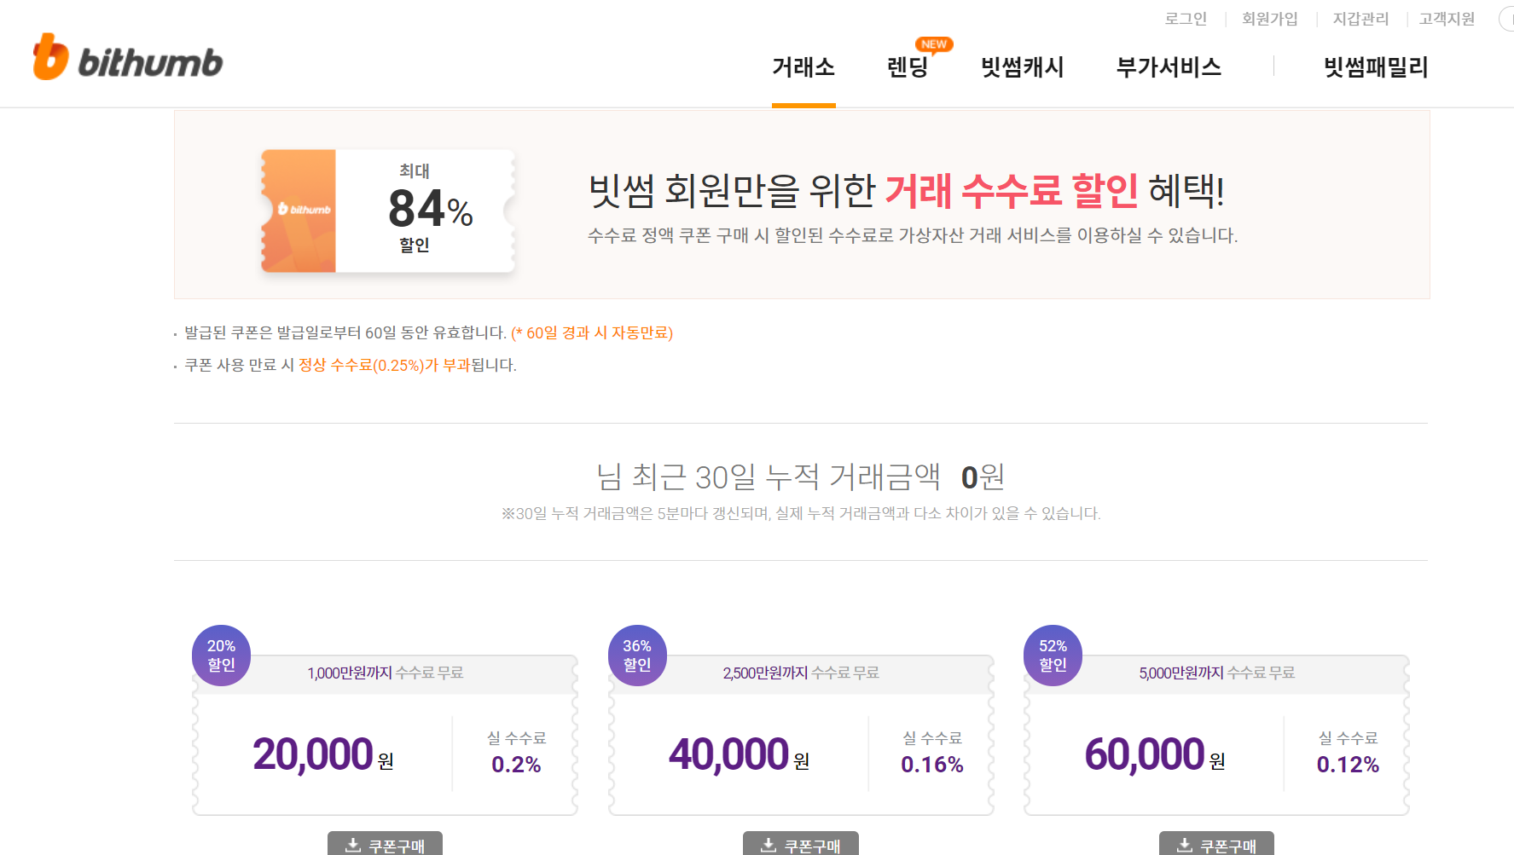Open the 빗썸패밀리 menu
This screenshot has width=1514, height=855.
(1376, 67)
